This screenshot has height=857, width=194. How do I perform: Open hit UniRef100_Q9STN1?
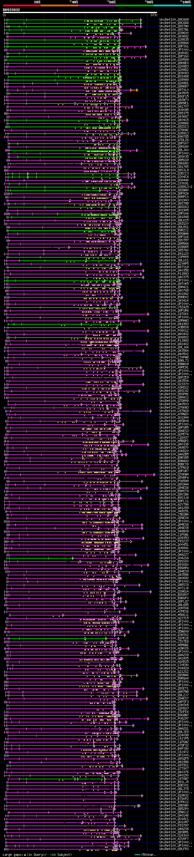(x=174, y=29)
